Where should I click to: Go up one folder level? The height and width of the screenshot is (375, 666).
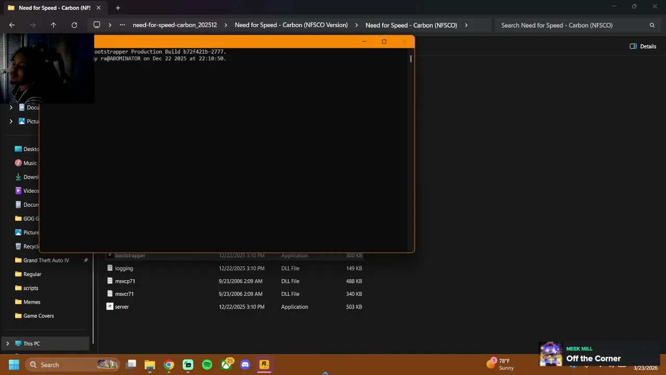(x=53, y=25)
